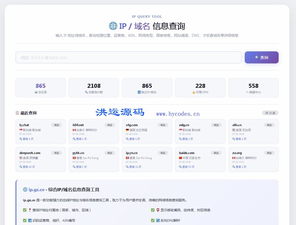The image size is (296, 225).
Task: Click 查询 1 次 on olh.cn card
Action: 239,139
